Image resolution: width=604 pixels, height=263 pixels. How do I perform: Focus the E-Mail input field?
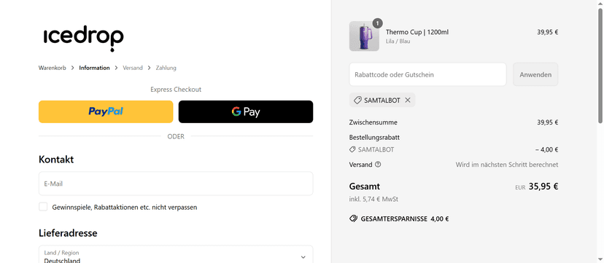[x=176, y=184]
